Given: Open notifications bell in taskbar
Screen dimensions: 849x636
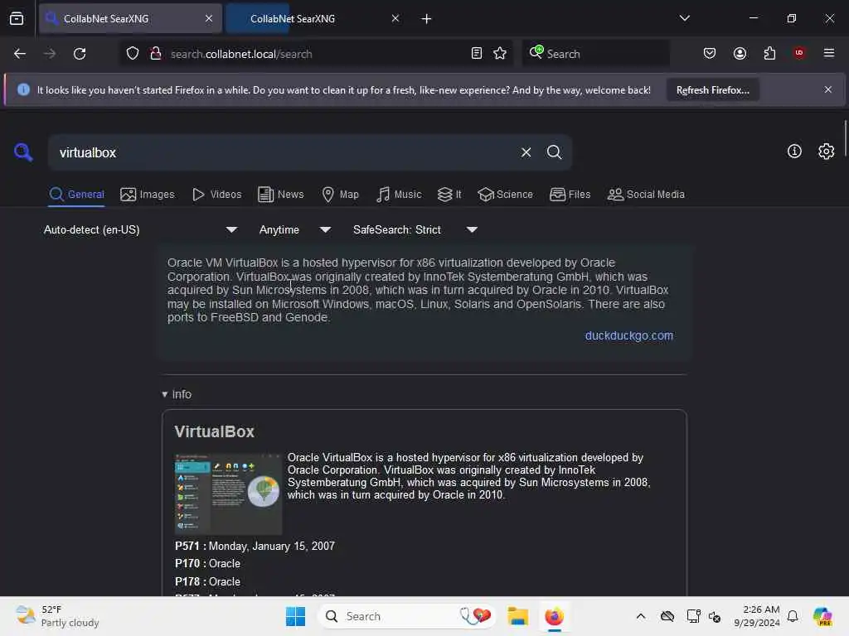Looking at the screenshot, I should tap(793, 616).
